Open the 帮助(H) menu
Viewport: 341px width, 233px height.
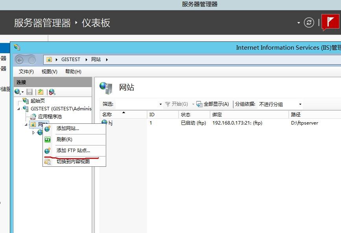click(73, 71)
